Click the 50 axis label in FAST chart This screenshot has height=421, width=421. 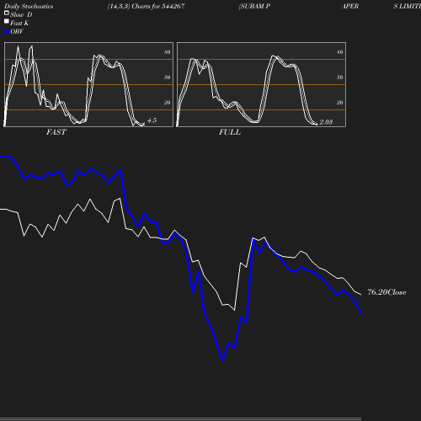pos(168,77)
